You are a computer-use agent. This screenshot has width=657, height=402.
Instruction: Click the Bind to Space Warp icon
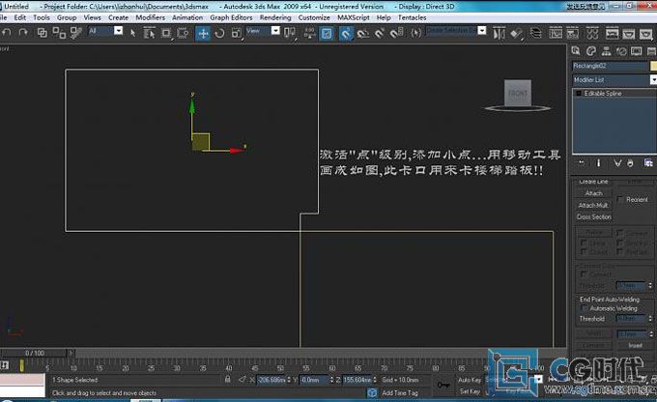[x=75, y=33]
